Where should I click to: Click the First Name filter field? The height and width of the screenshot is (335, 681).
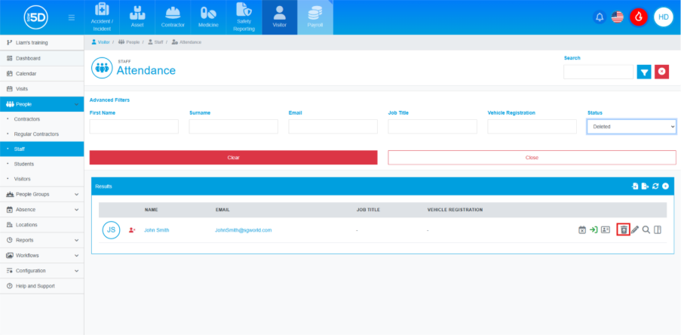(133, 127)
